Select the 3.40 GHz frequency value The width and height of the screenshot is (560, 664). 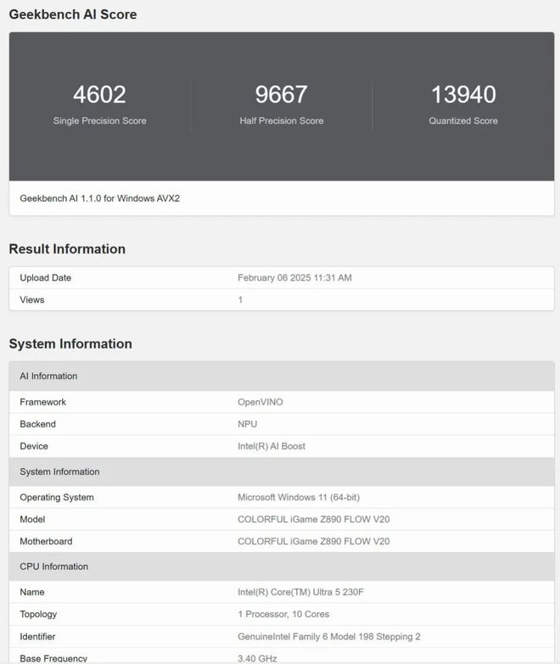click(x=258, y=659)
